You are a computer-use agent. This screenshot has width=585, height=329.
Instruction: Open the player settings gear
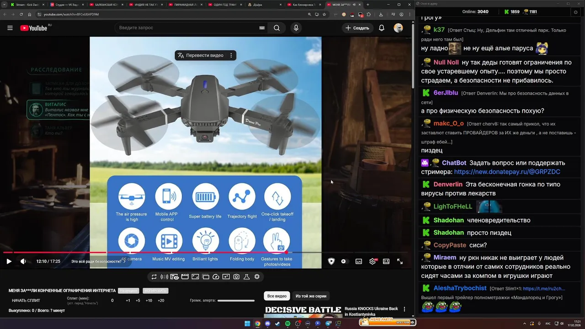click(373, 261)
